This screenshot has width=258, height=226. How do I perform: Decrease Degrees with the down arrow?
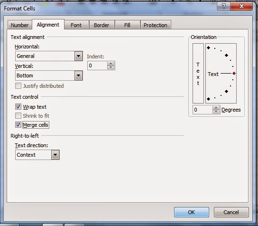pyautogui.click(x=216, y=112)
